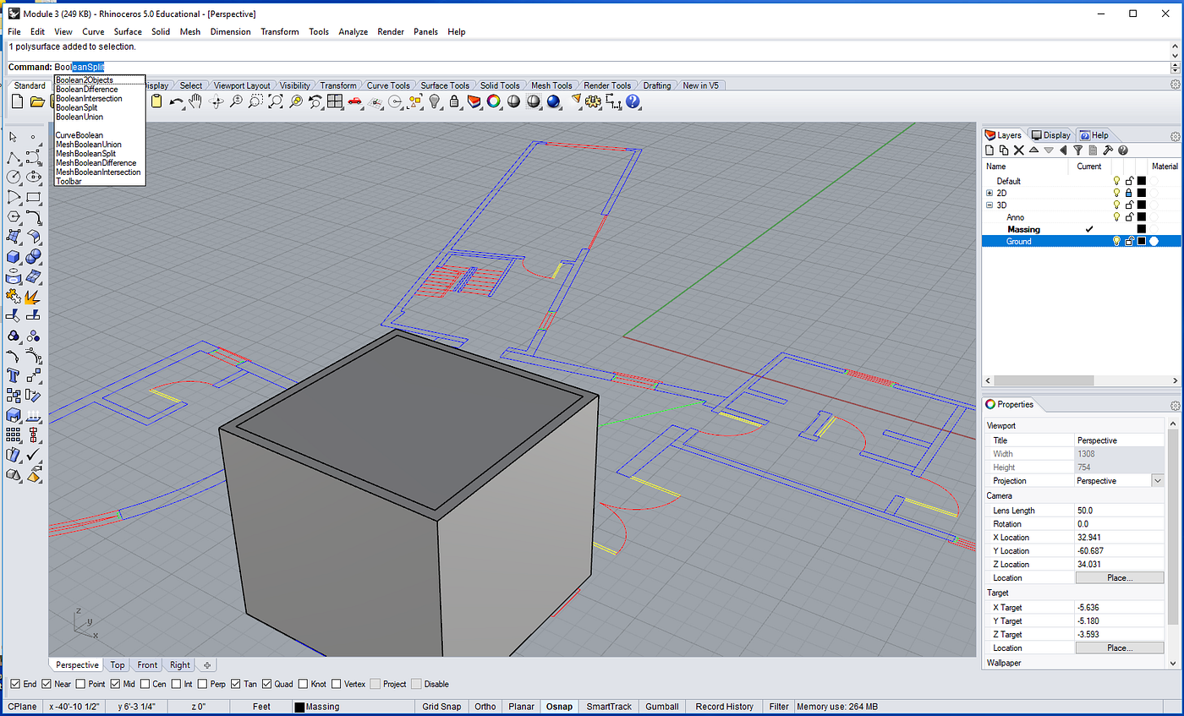Click the Default layer color swatch
The width and height of the screenshot is (1184, 716).
point(1141,181)
